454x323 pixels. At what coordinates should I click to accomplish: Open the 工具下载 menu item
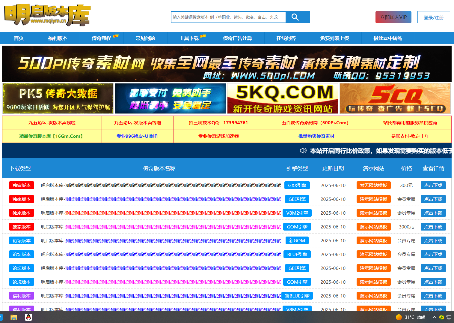coord(189,38)
